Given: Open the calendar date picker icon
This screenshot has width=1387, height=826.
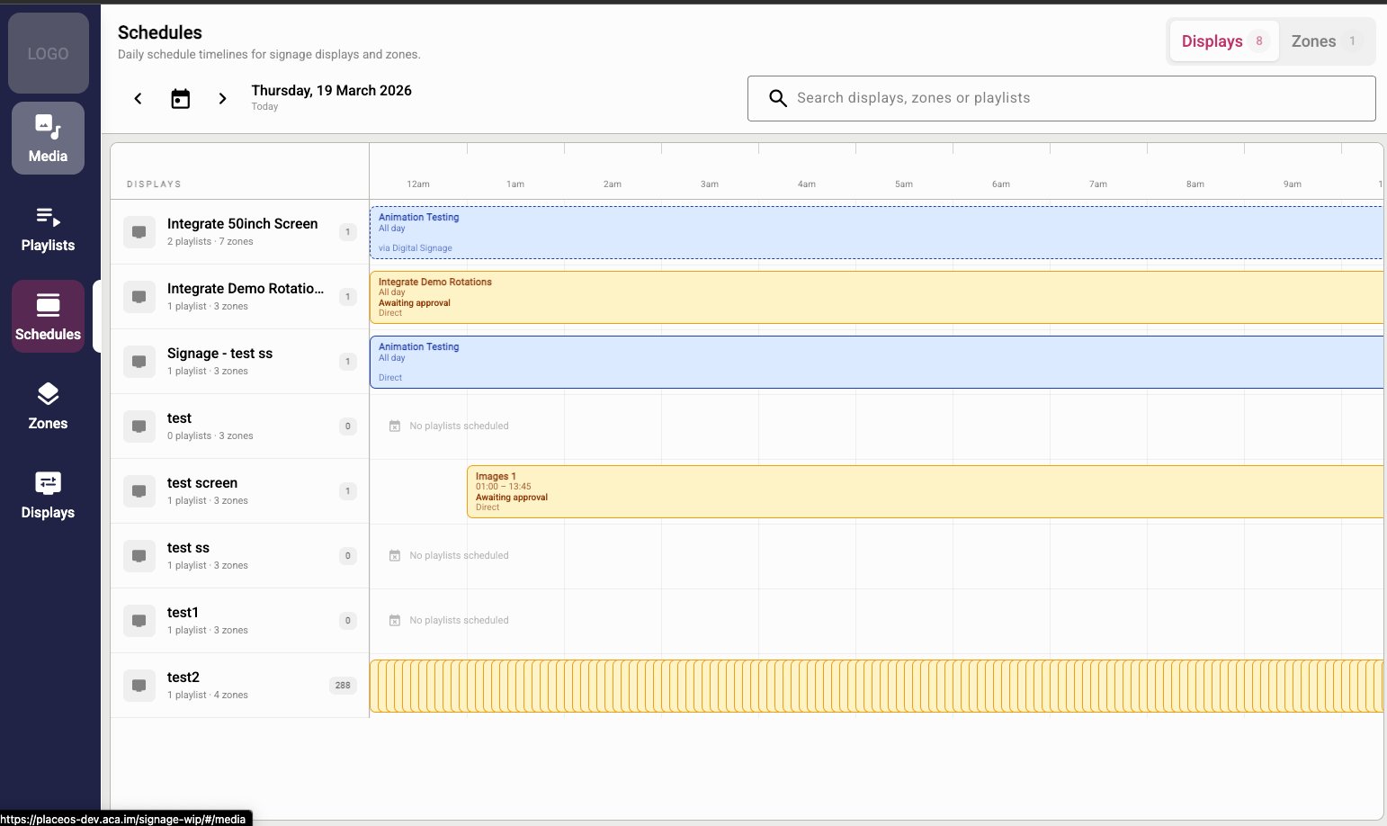Looking at the screenshot, I should click(x=180, y=98).
